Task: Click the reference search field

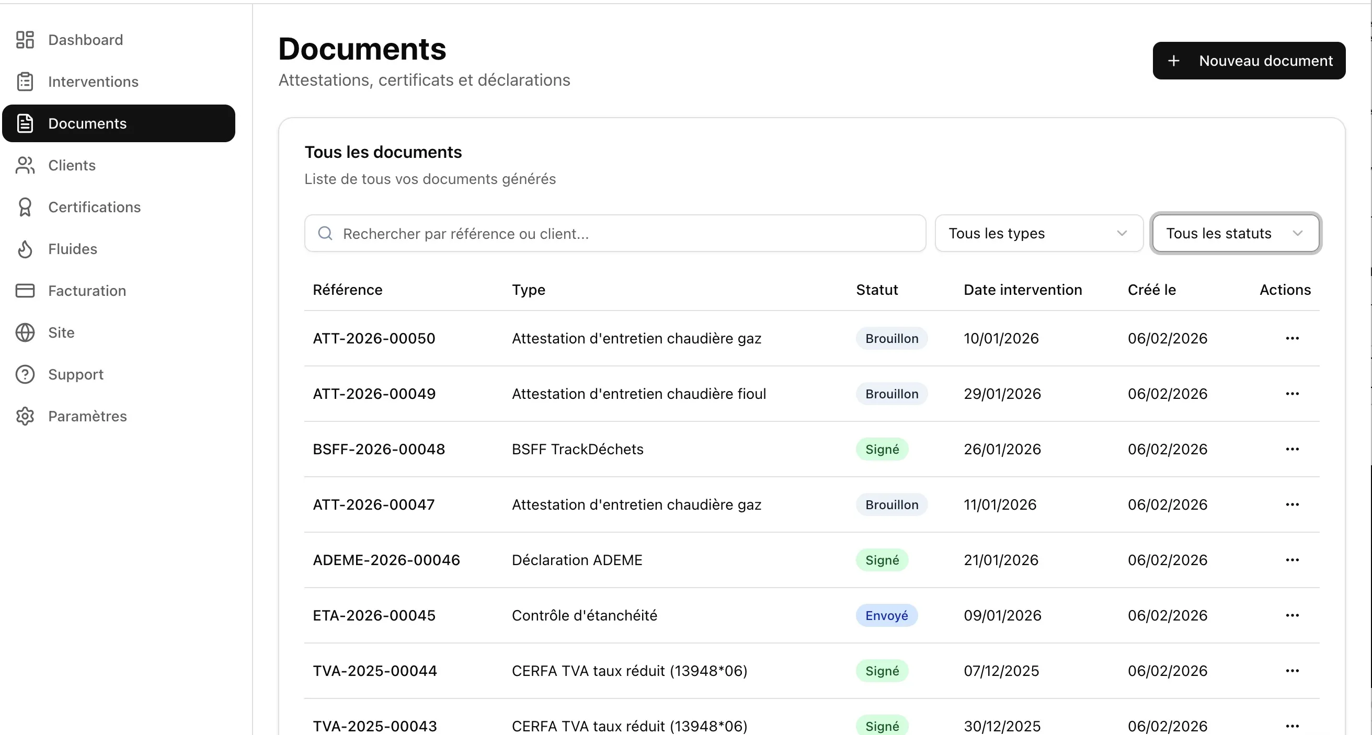Action: [x=612, y=233]
